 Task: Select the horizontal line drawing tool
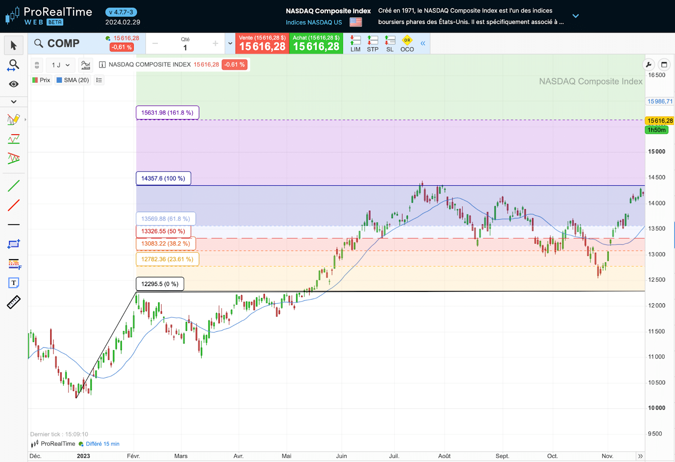pyautogui.click(x=13, y=224)
